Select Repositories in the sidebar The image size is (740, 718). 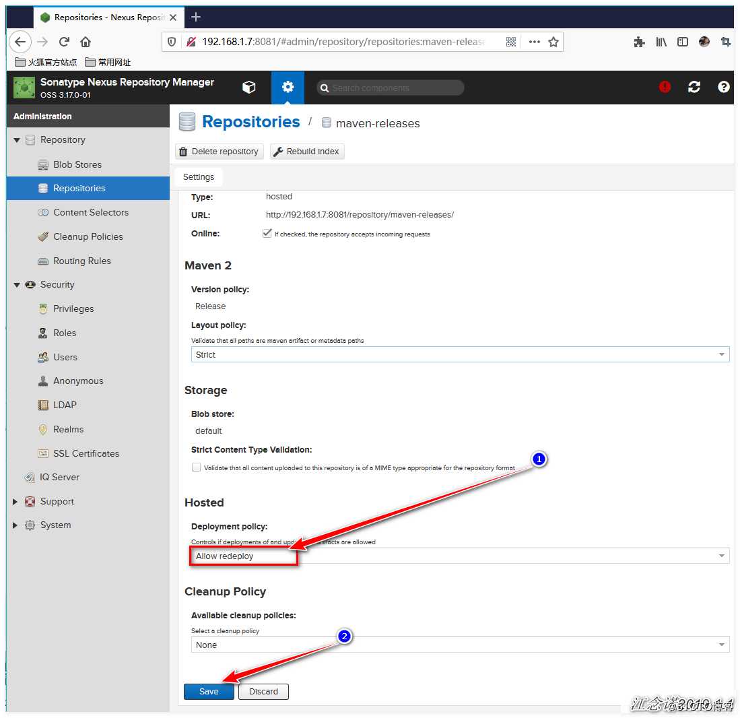pos(88,188)
